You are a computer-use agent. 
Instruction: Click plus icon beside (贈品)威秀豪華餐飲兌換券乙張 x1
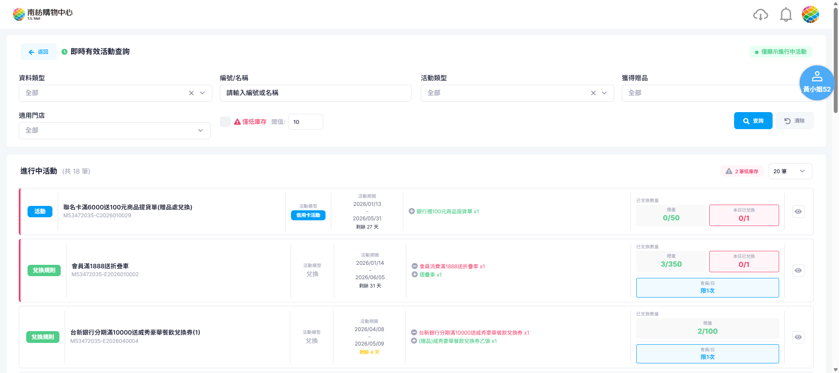(x=414, y=341)
